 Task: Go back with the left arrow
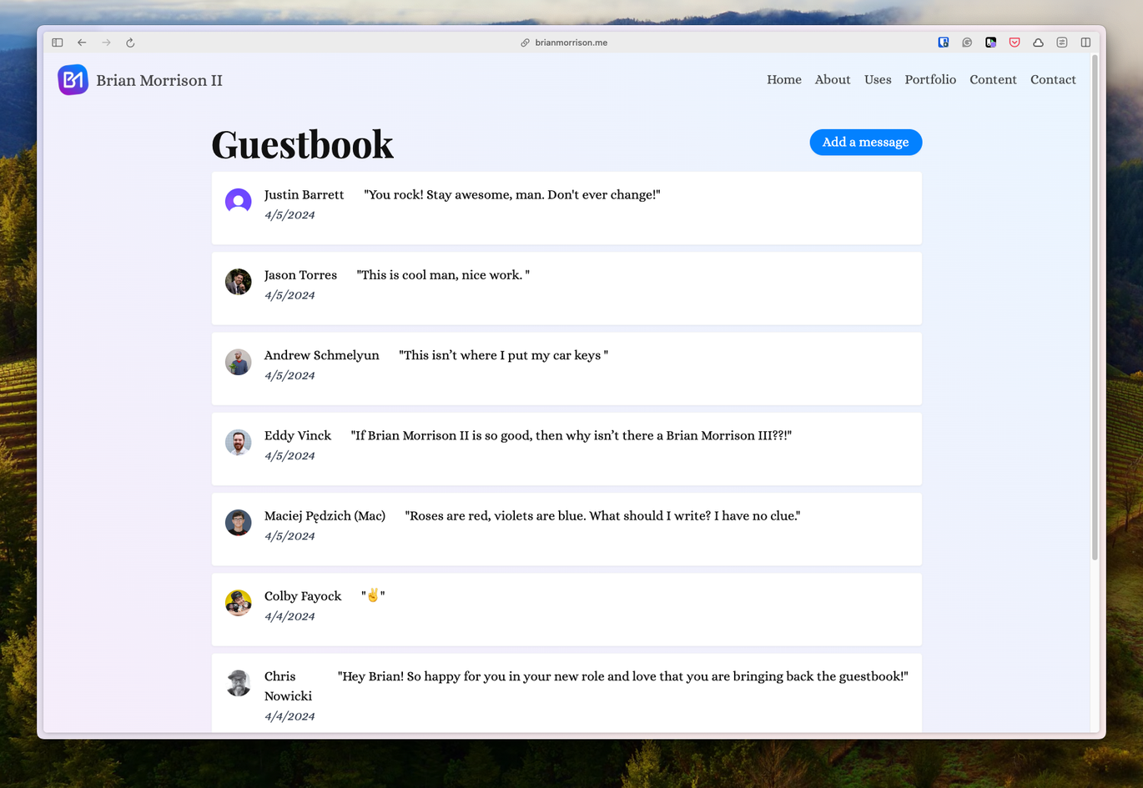[82, 43]
